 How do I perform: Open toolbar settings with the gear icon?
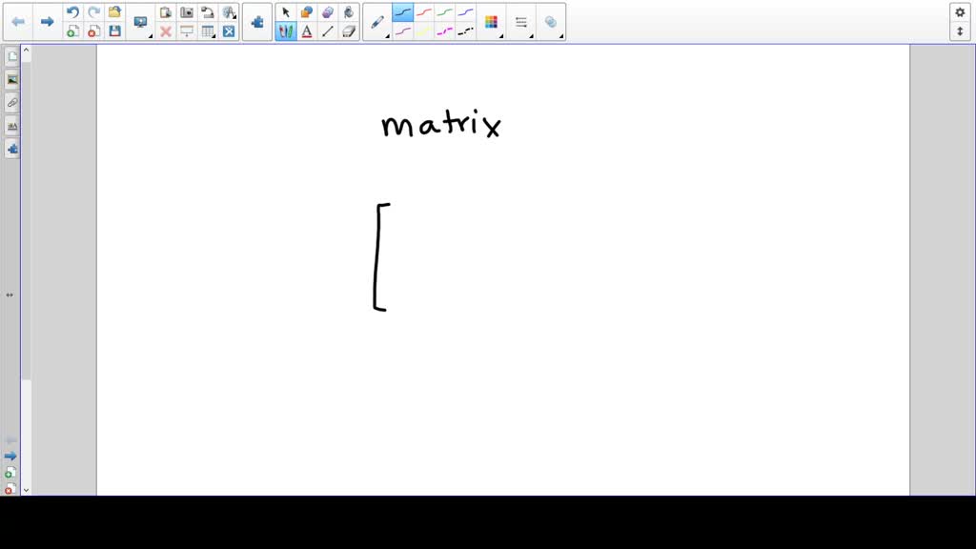960,11
